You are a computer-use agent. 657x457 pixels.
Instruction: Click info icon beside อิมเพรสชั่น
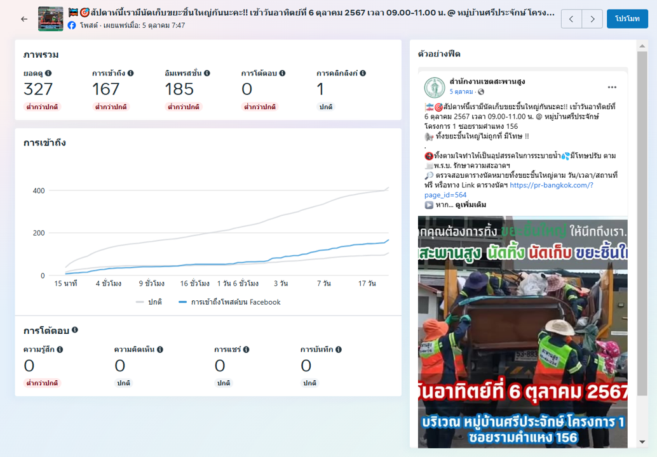(207, 74)
